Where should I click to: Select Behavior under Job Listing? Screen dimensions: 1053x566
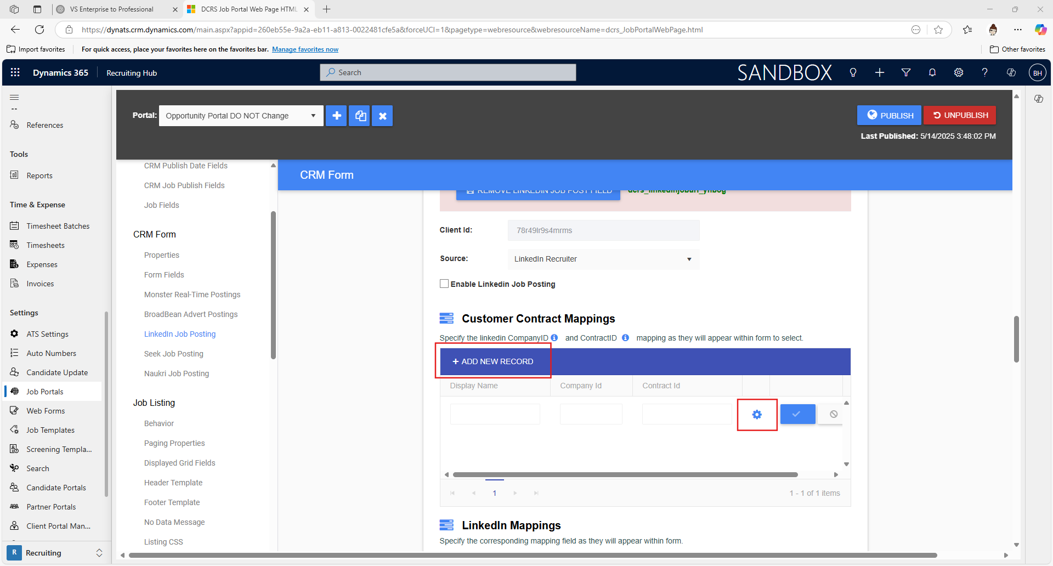click(x=159, y=423)
